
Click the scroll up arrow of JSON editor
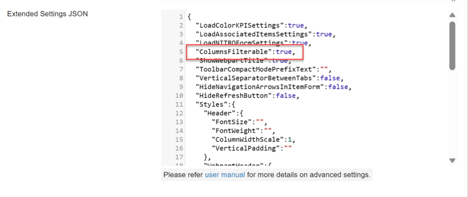click(452, 15)
